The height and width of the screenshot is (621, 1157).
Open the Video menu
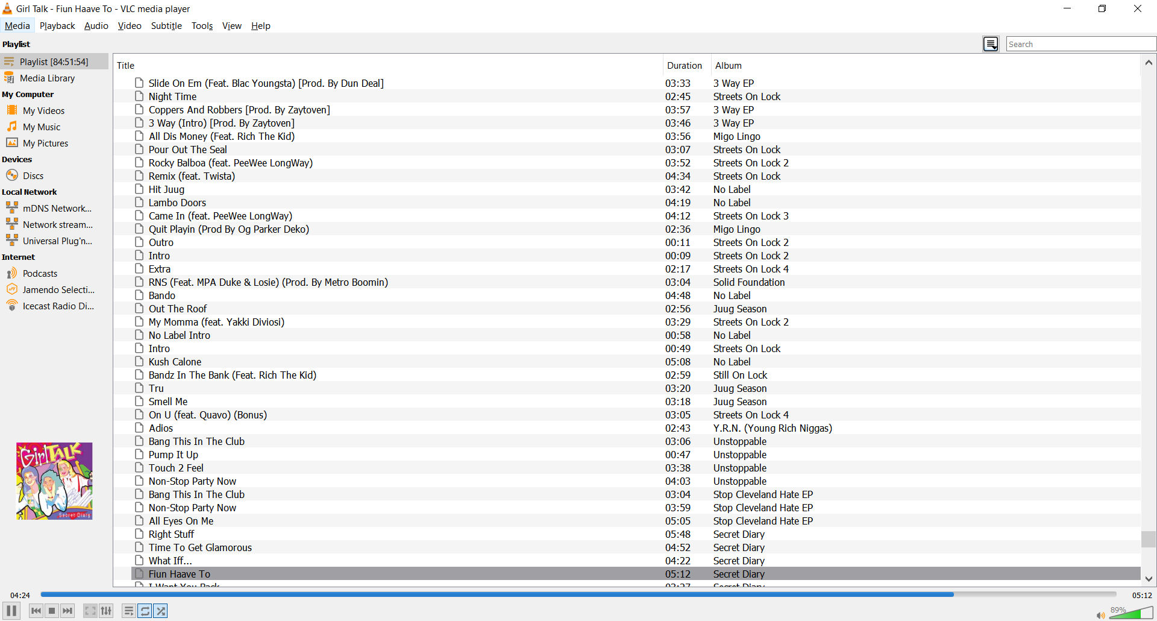(130, 26)
